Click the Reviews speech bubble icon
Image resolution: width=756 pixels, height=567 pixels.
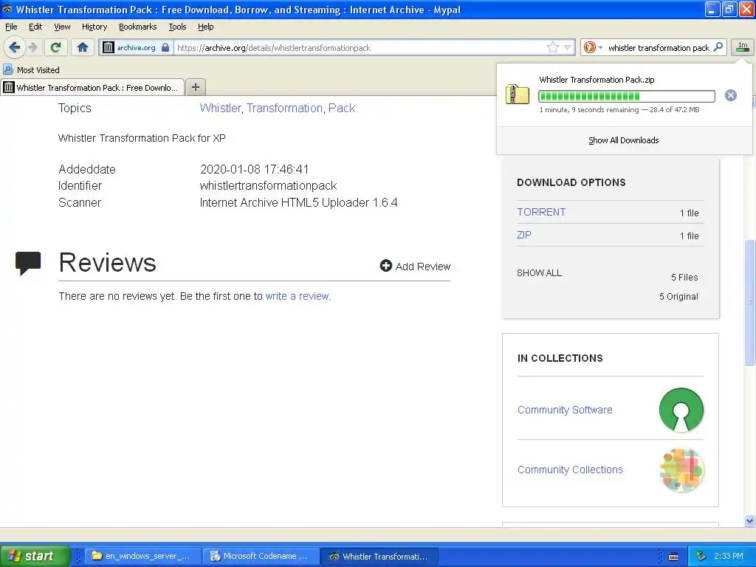[x=28, y=264]
